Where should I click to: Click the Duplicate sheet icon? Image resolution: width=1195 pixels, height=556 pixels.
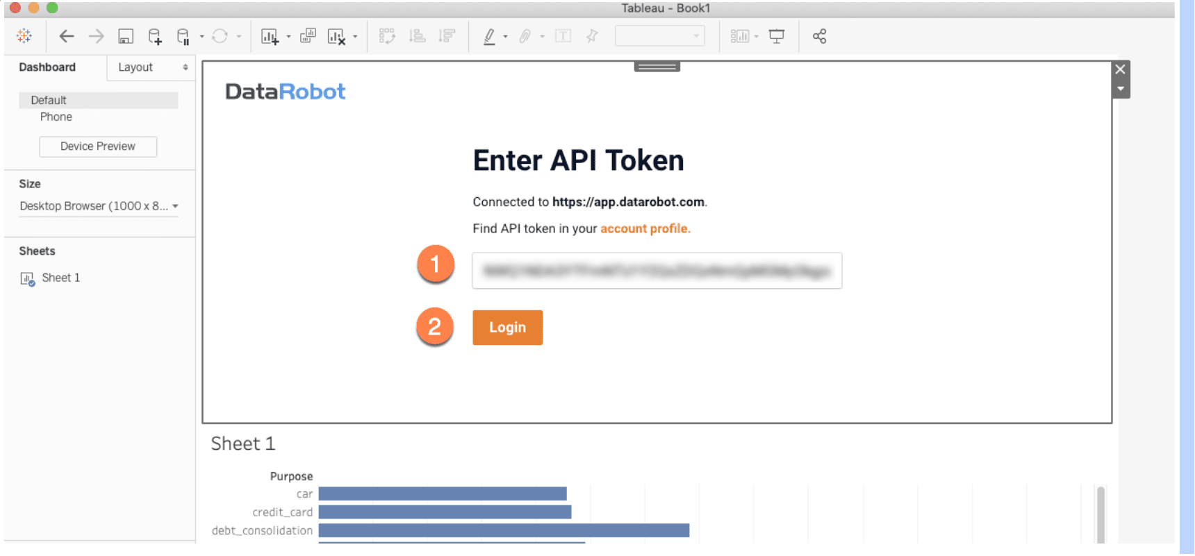tap(308, 36)
